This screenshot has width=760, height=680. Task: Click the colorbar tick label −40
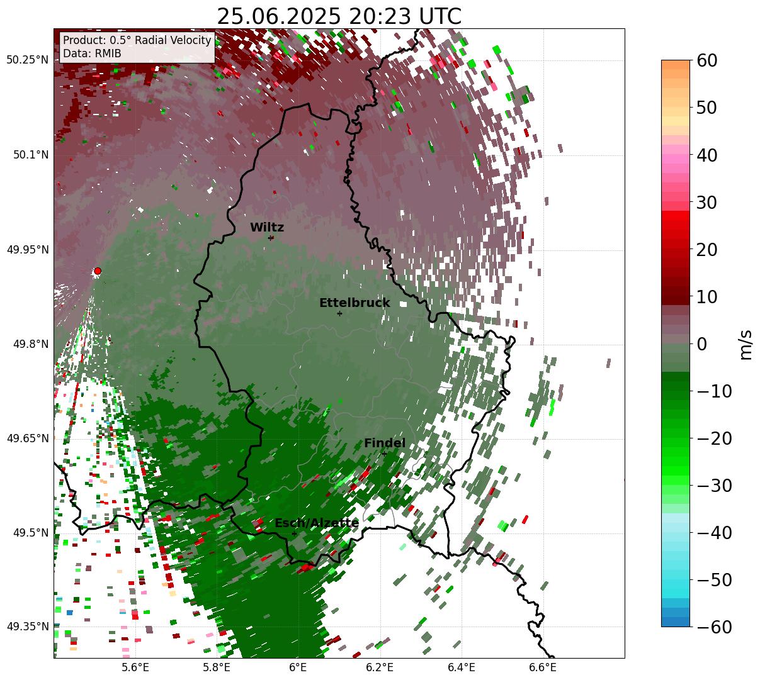coord(714,533)
